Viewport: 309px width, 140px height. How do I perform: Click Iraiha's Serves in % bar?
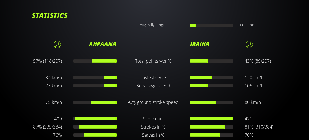[x=212, y=135]
